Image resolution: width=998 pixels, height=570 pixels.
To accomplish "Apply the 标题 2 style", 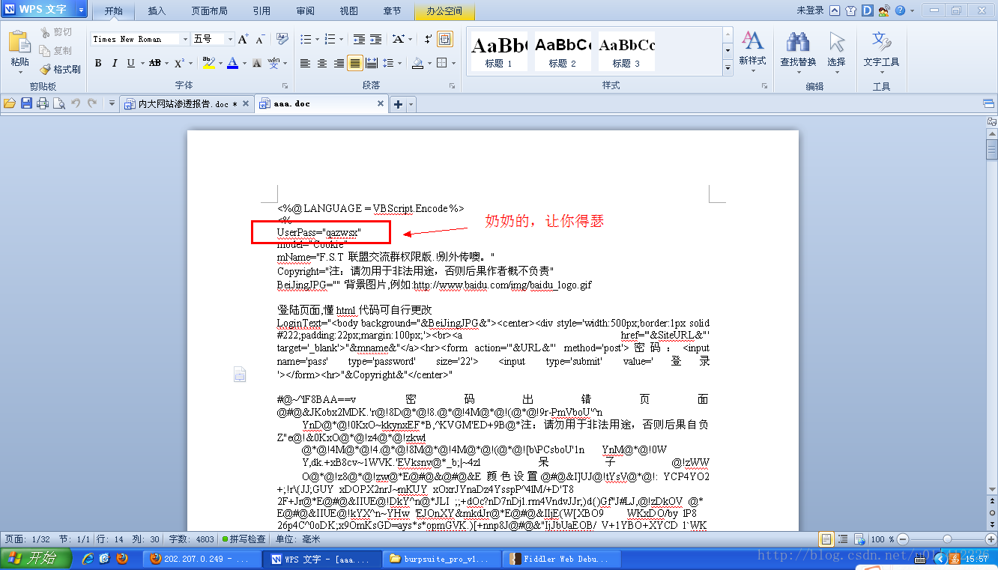I will pos(562,51).
